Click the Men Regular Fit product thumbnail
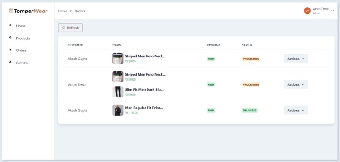340x162 pixels. pos(118,110)
